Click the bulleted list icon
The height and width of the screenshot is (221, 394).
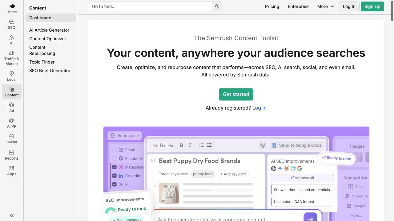[x=209, y=145]
